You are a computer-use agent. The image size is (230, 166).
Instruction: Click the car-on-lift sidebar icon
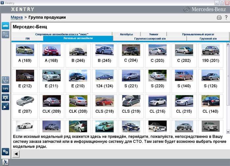(x=5, y=97)
